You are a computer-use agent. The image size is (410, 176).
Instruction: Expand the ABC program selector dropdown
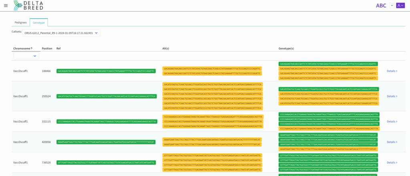pyautogui.click(x=392, y=6)
